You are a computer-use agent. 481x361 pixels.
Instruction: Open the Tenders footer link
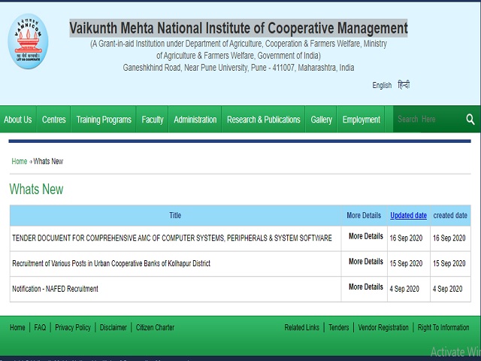(x=339, y=328)
